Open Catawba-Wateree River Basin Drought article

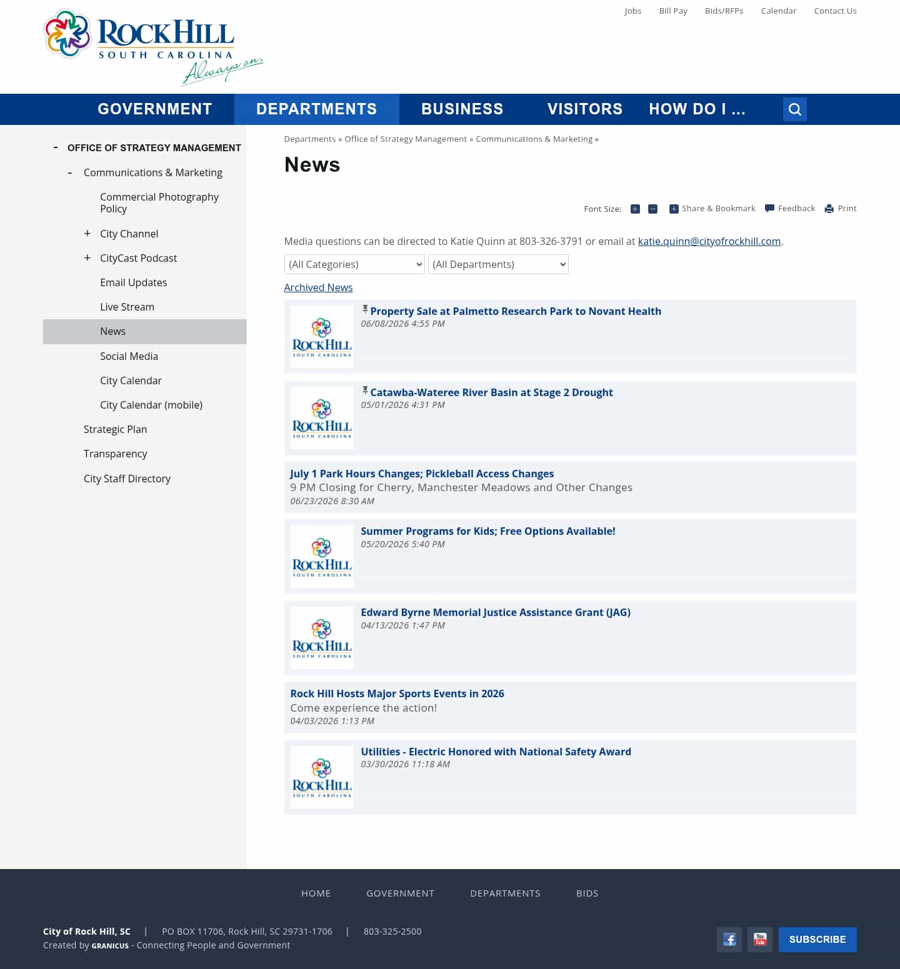pyautogui.click(x=491, y=392)
